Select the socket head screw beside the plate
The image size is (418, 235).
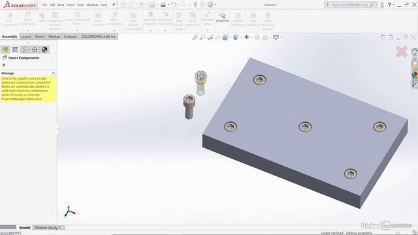[x=189, y=106]
